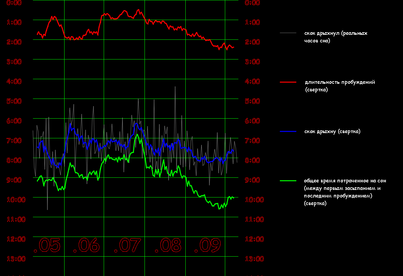Click '6:00' on the left axis
The image size is (403, 276).
pyautogui.click(x=14, y=121)
